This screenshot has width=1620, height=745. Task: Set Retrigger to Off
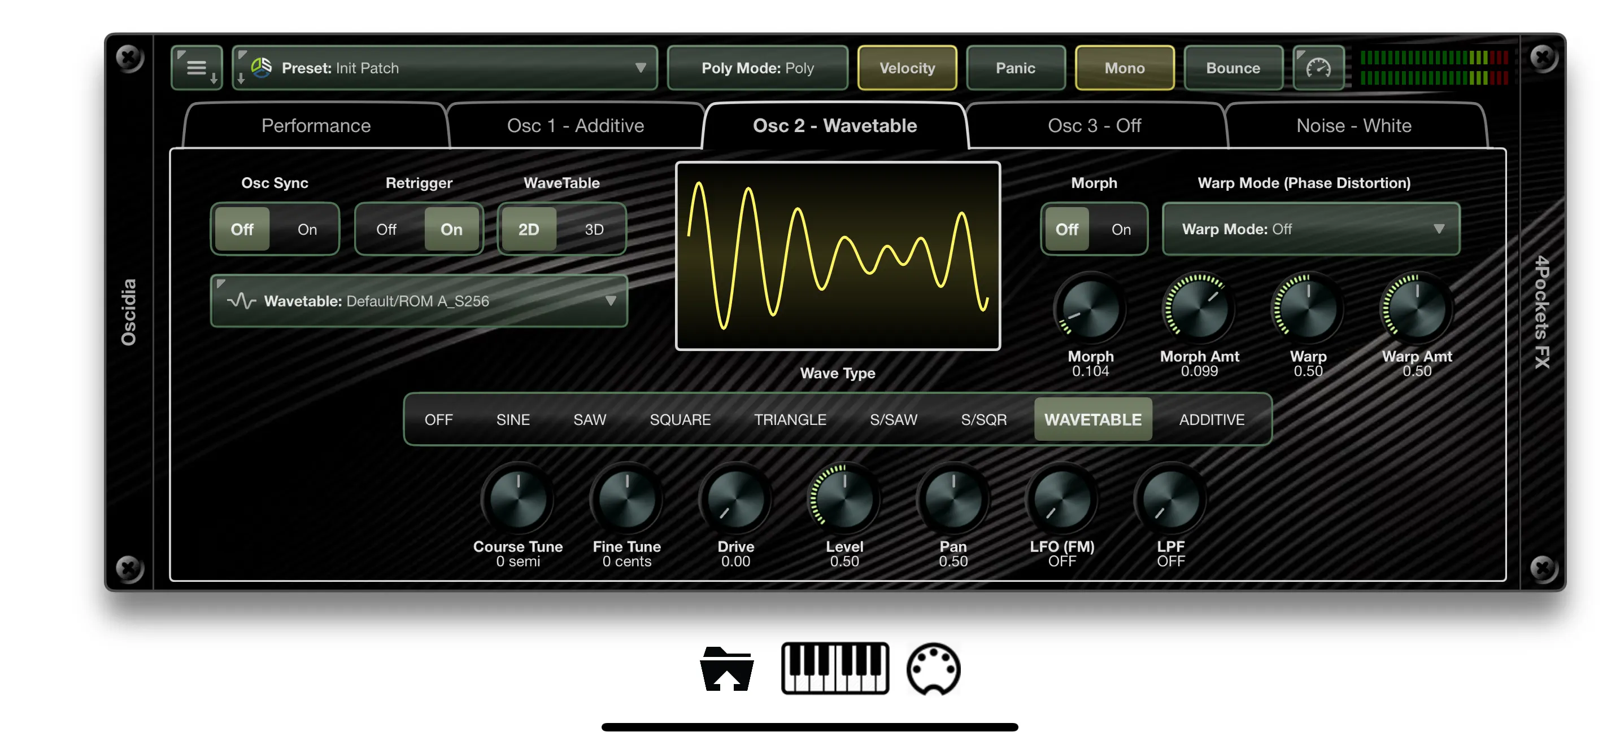[386, 229]
